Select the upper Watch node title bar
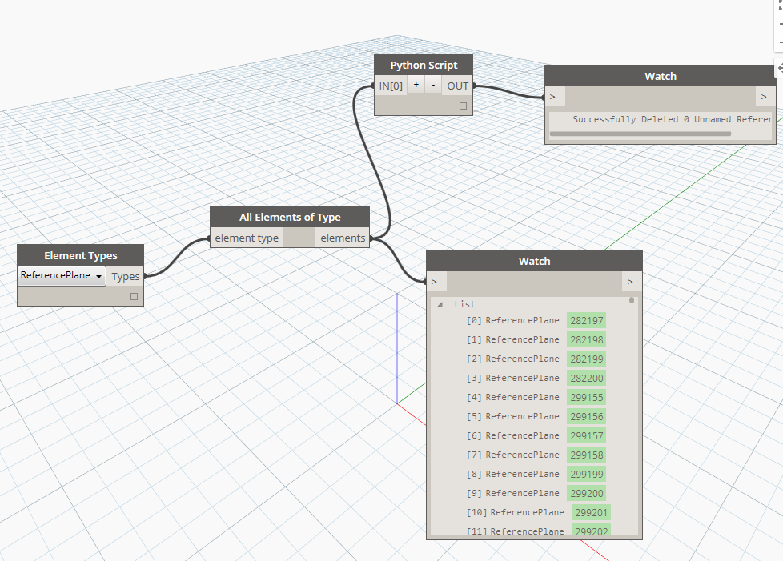Viewport: 783px width, 561px height. tap(661, 76)
